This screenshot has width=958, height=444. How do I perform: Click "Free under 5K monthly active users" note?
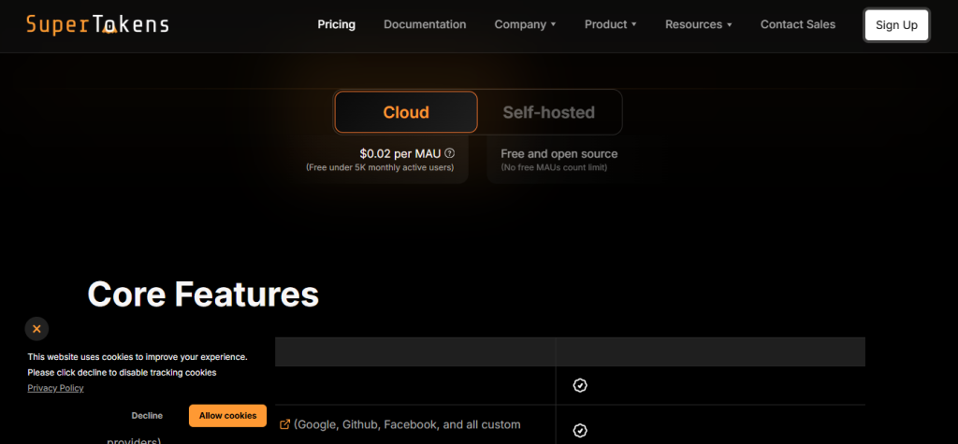coord(380,167)
